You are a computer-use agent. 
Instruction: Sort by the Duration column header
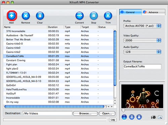55,27
